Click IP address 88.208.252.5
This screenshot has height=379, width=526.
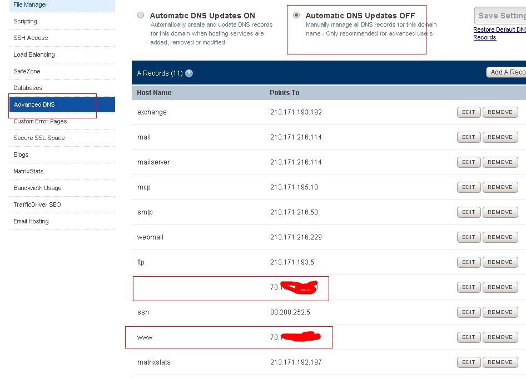(290, 312)
